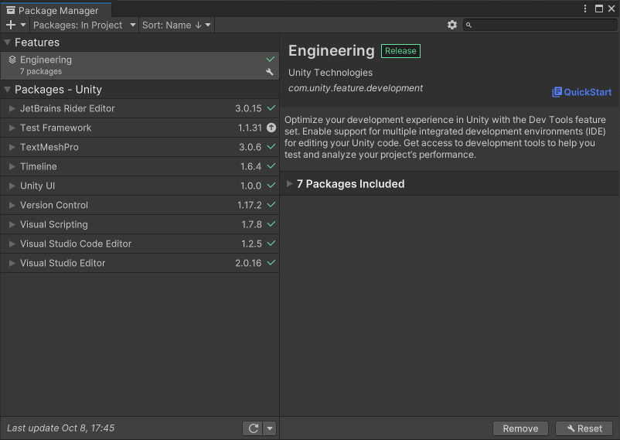Click the Engineering title heading
The height and width of the screenshot is (440, 620).
click(332, 51)
